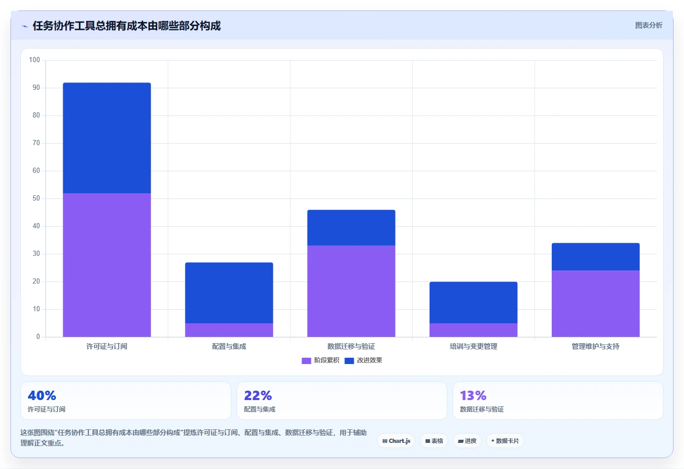The image size is (684, 469).
Task: Click the 任务协作工具总拥有成本由哪些部分构成 title
Action: coord(126,26)
